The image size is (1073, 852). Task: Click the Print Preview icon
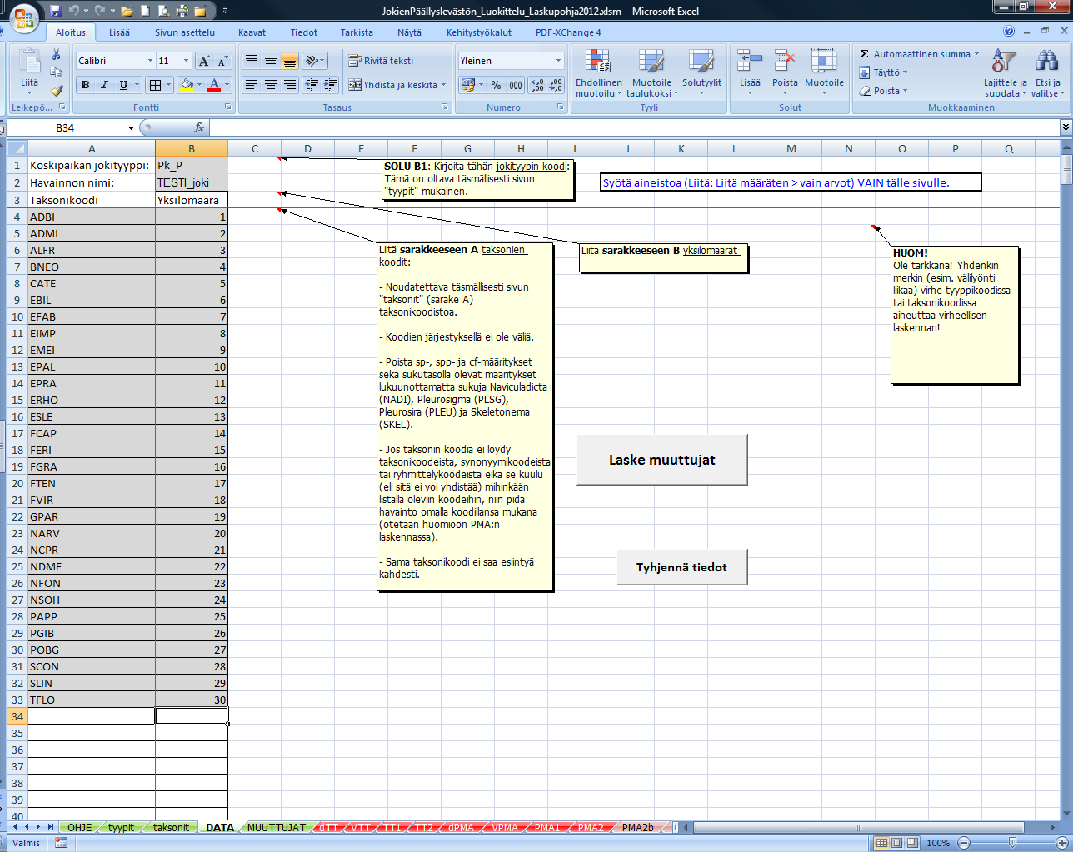tap(163, 12)
